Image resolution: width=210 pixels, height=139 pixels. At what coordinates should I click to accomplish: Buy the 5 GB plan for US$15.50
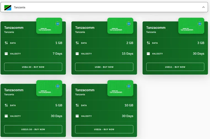point(33,129)
